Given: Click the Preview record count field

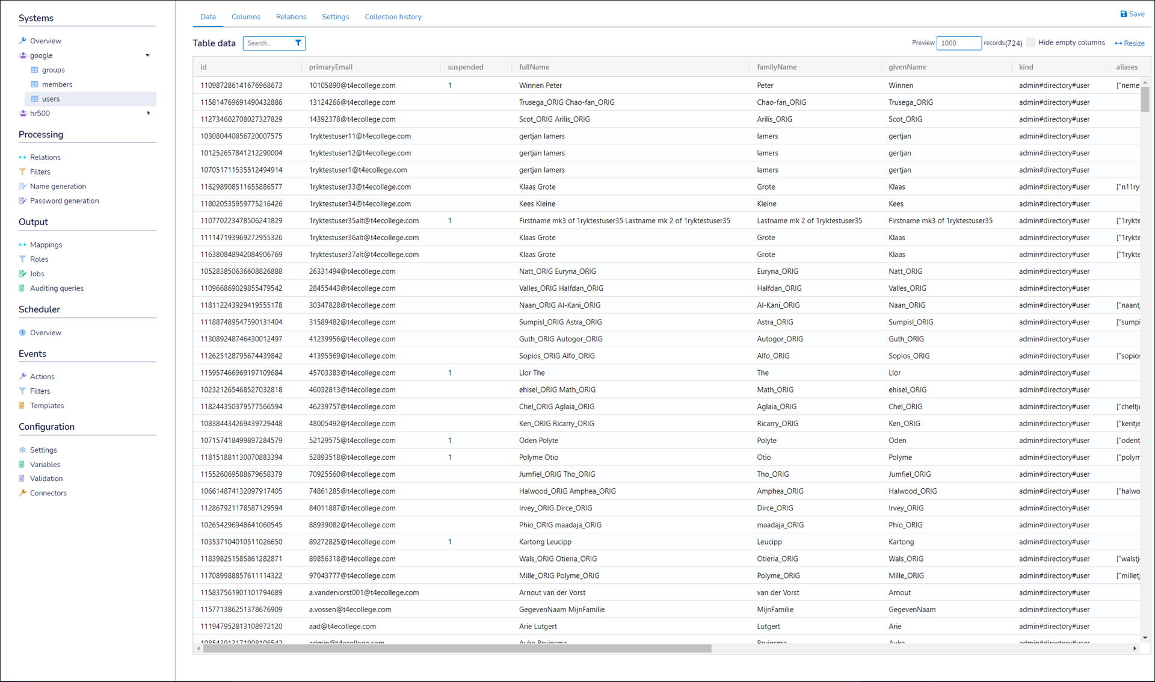Looking at the screenshot, I should pyautogui.click(x=958, y=43).
